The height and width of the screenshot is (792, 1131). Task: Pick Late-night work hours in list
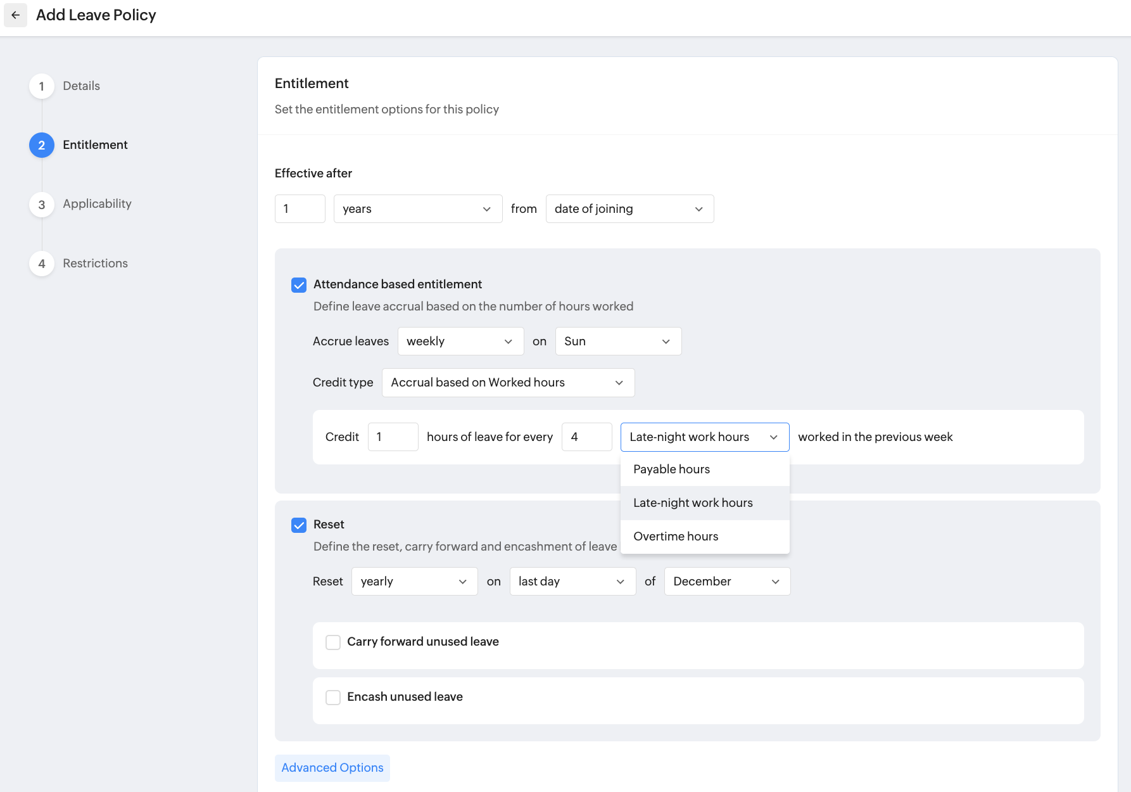point(693,503)
